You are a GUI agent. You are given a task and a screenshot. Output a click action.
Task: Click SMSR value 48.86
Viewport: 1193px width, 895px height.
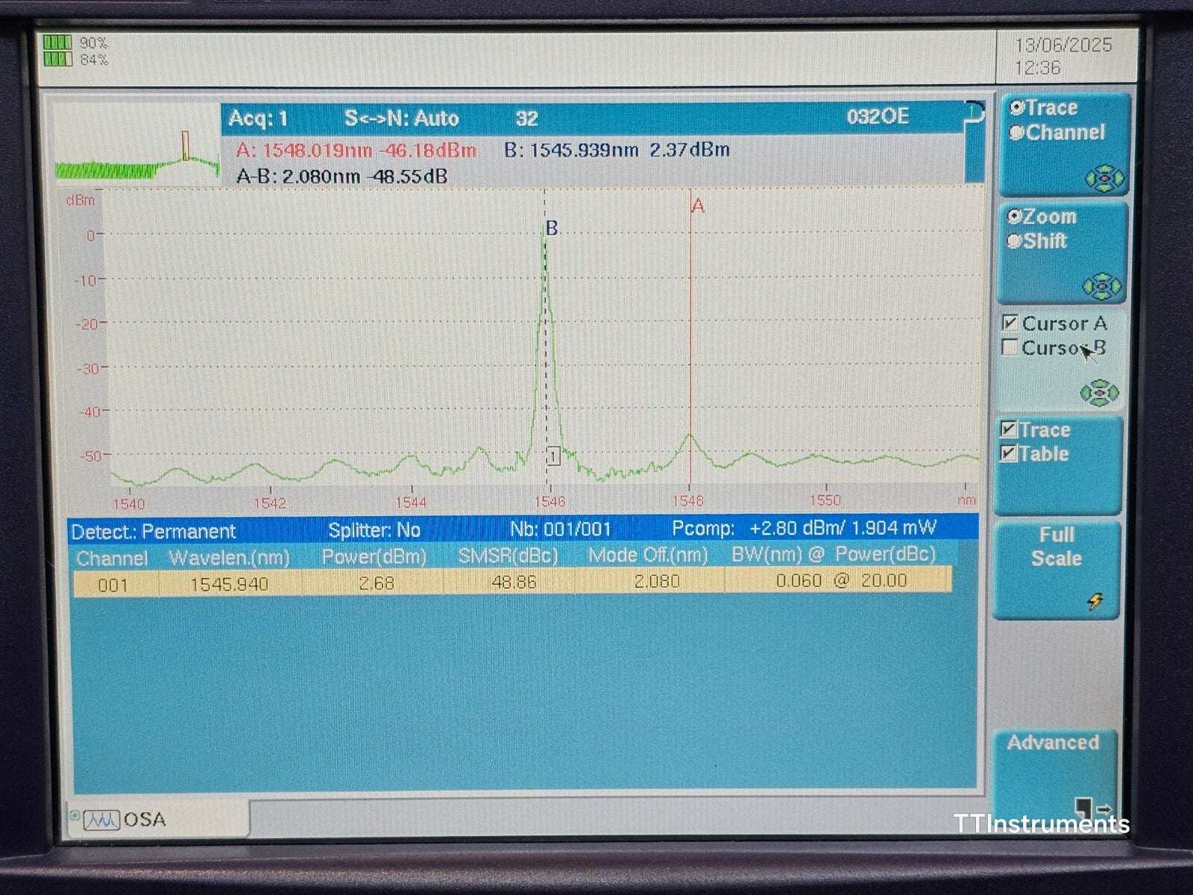click(x=514, y=582)
